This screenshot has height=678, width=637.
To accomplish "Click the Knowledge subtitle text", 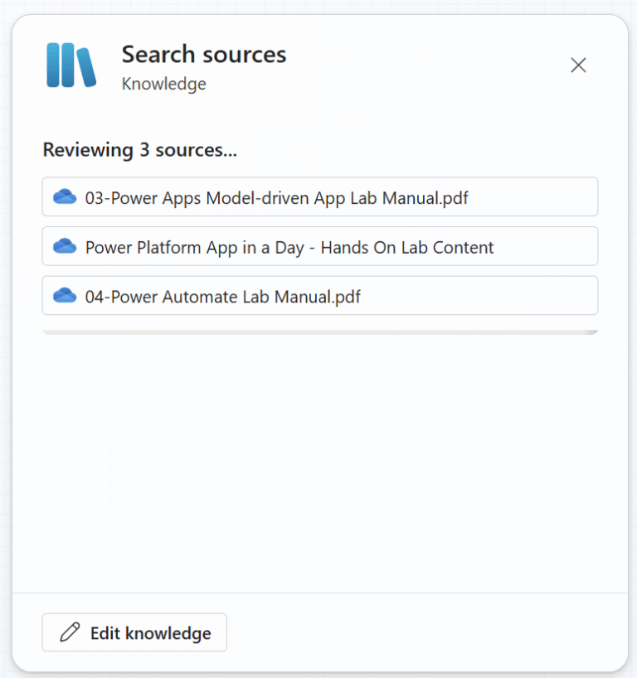I will tap(163, 83).
